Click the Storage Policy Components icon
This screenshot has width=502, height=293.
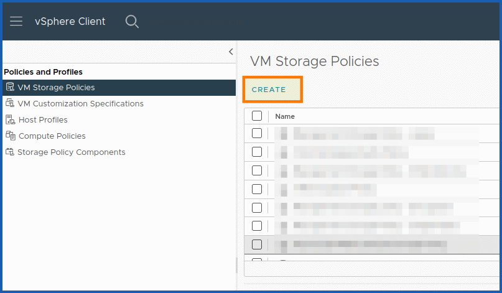(x=10, y=152)
